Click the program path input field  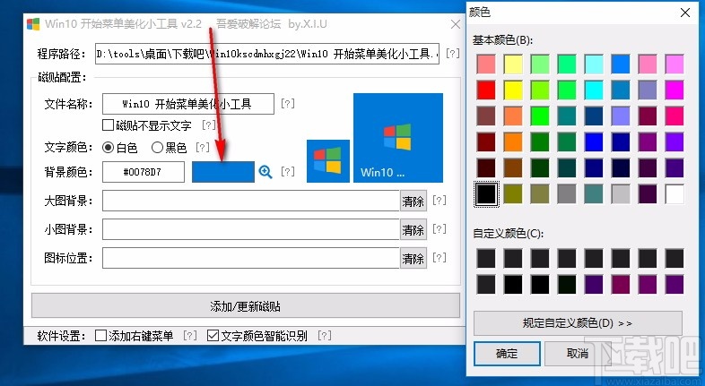267,54
